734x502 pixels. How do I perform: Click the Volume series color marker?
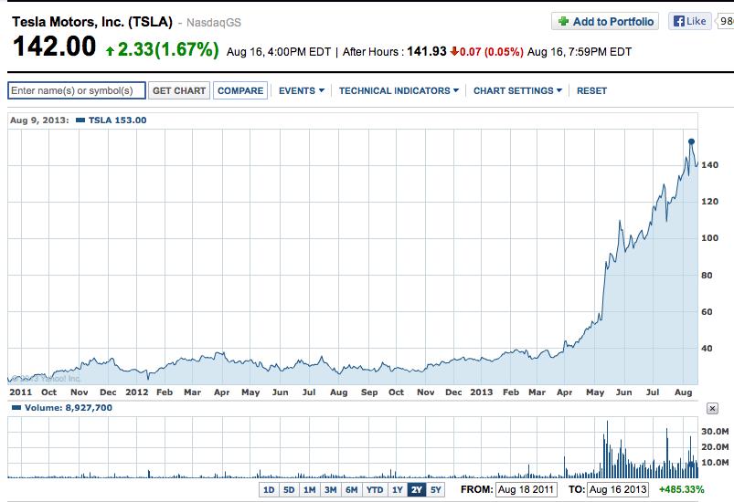point(16,408)
